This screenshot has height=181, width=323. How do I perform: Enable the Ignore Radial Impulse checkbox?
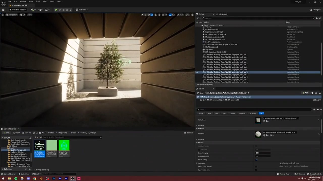pyautogui.click(x=256, y=166)
